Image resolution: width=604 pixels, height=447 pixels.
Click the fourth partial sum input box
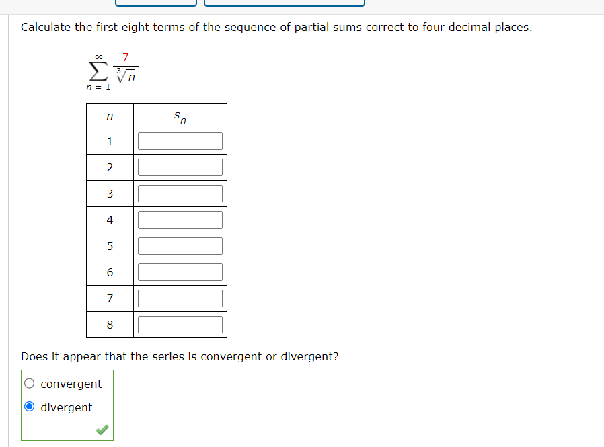click(x=180, y=219)
